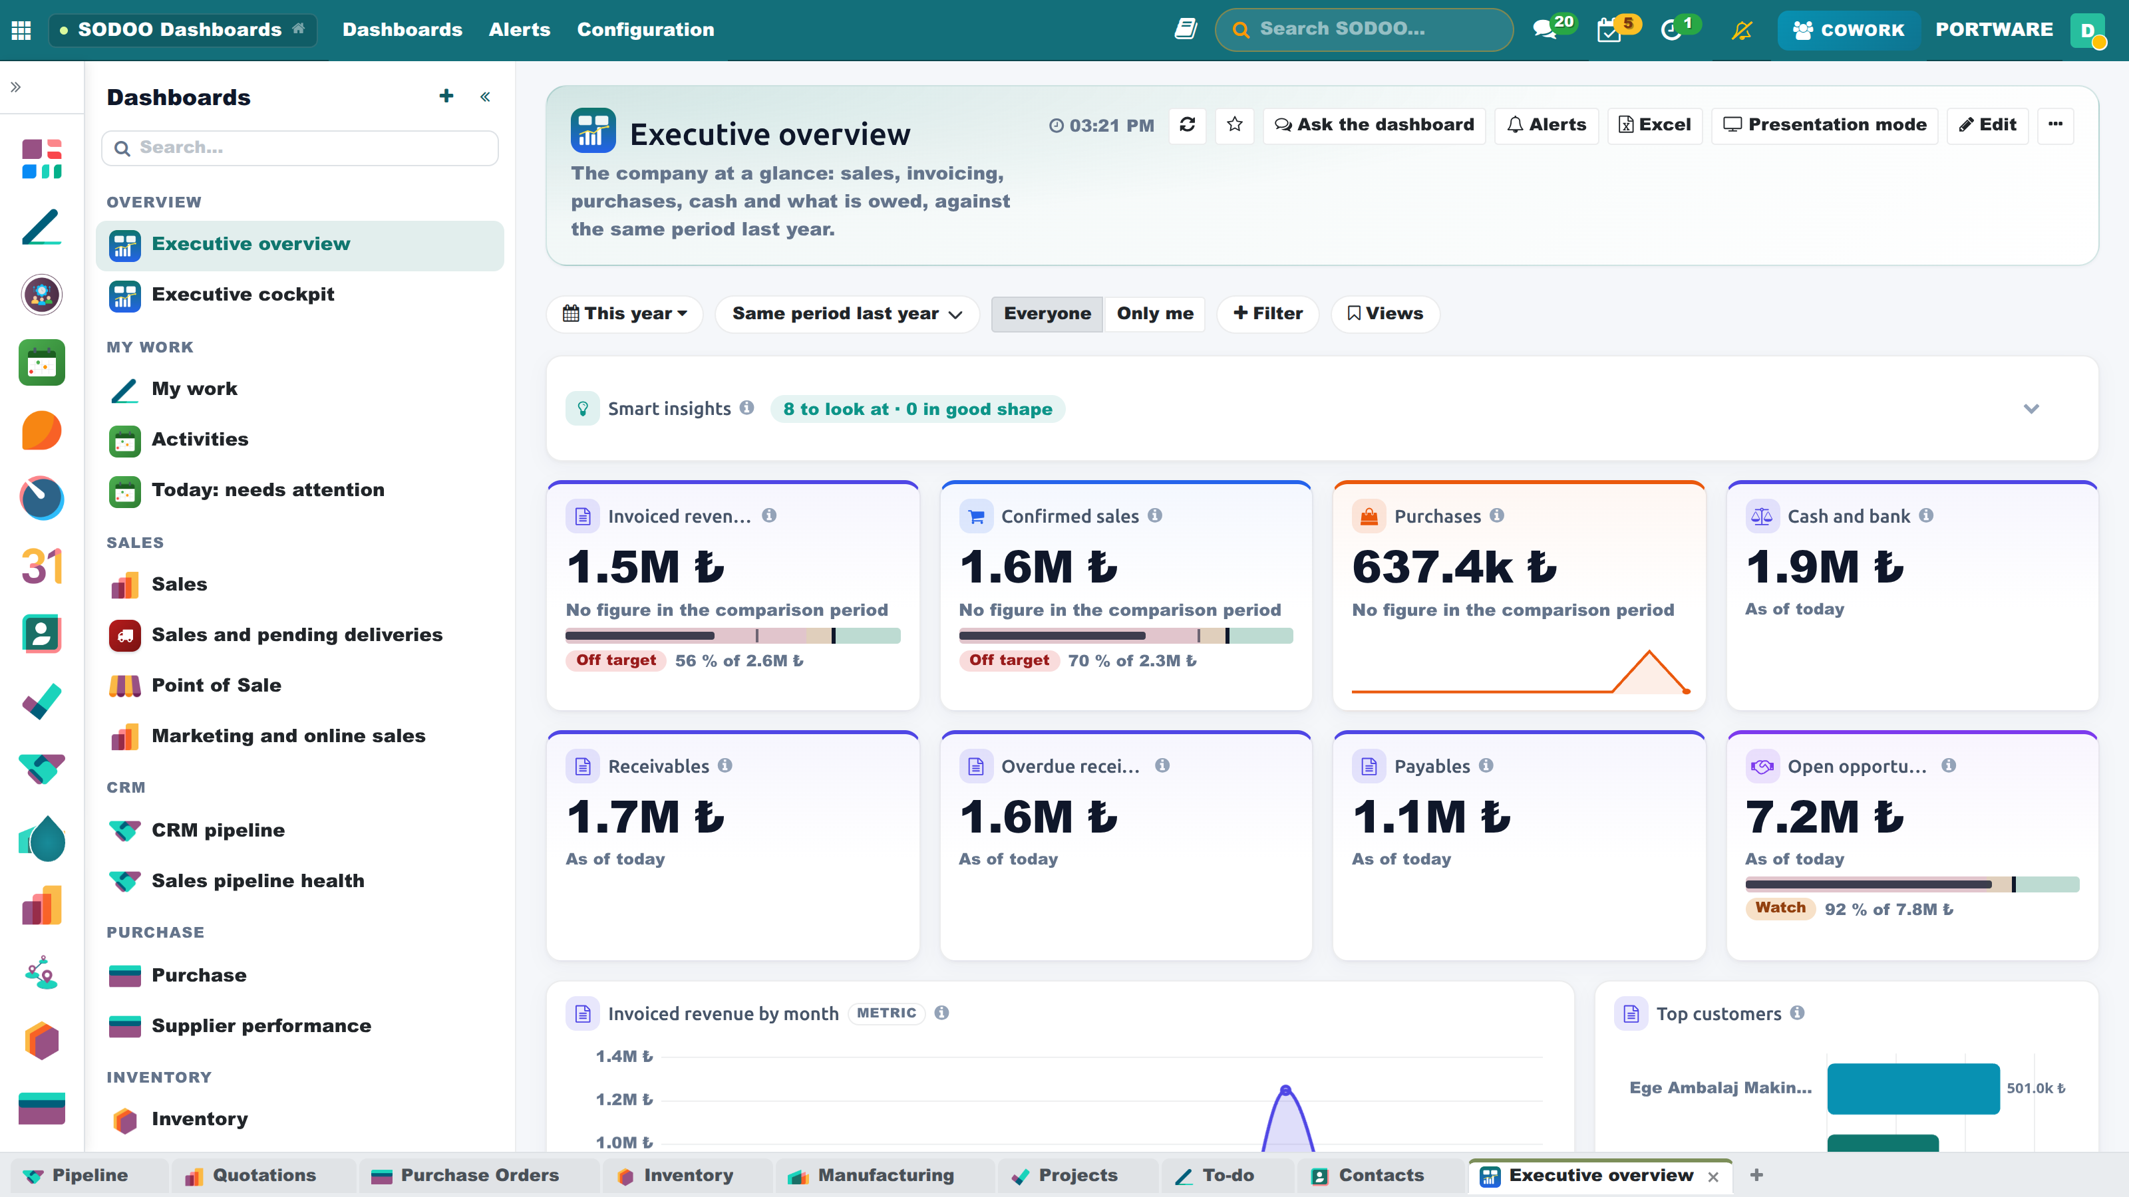Star the Executive overview as favorite
This screenshot has width=2129, height=1197.
1234,125
